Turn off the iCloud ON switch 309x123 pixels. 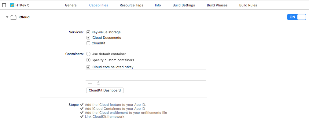pyautogui.click(x=296, y=17)
